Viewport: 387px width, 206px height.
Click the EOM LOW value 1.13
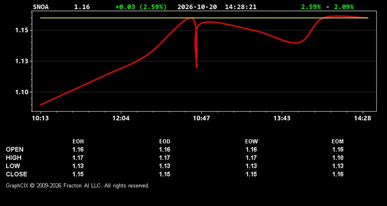(337, 166)
